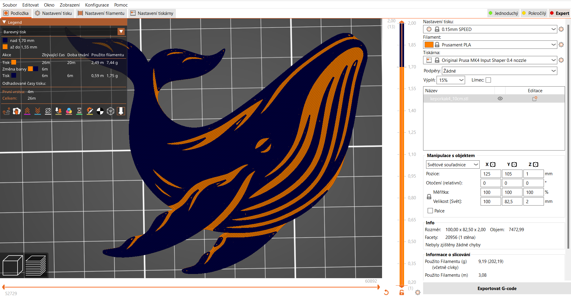The image size is (571, 296).
Task: Toggle color changes icon in legend
Action: click(69, 111)
